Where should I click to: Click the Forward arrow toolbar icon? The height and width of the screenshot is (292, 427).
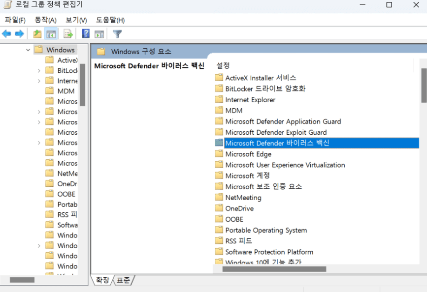coord(19,34)
